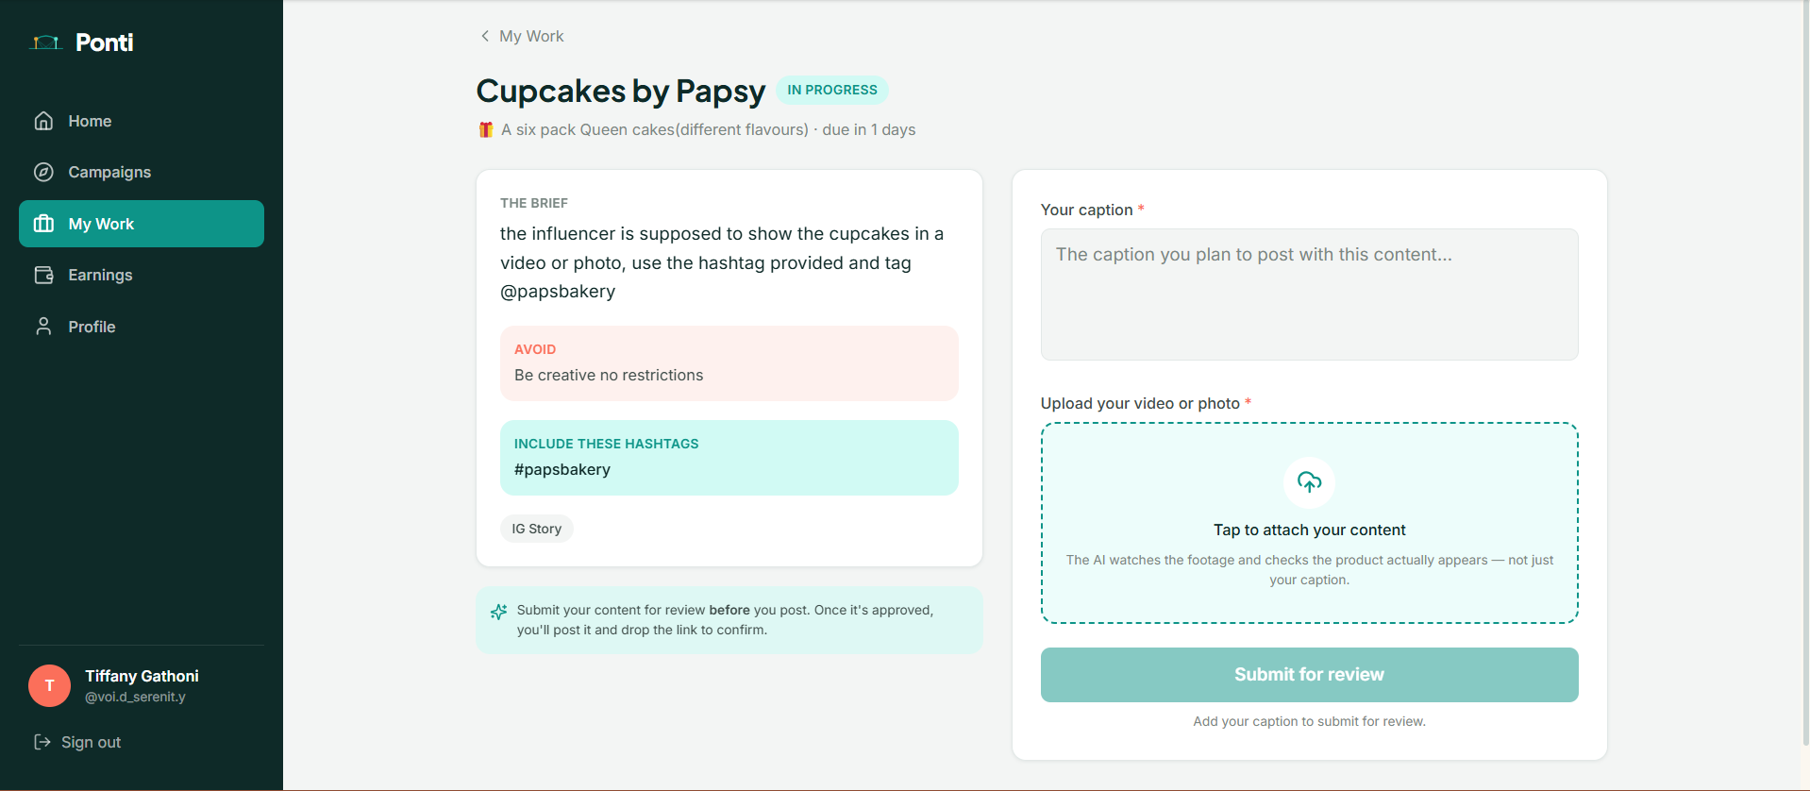
Task: Click the cloud upload icon
Action: (x=1309, y=482)
